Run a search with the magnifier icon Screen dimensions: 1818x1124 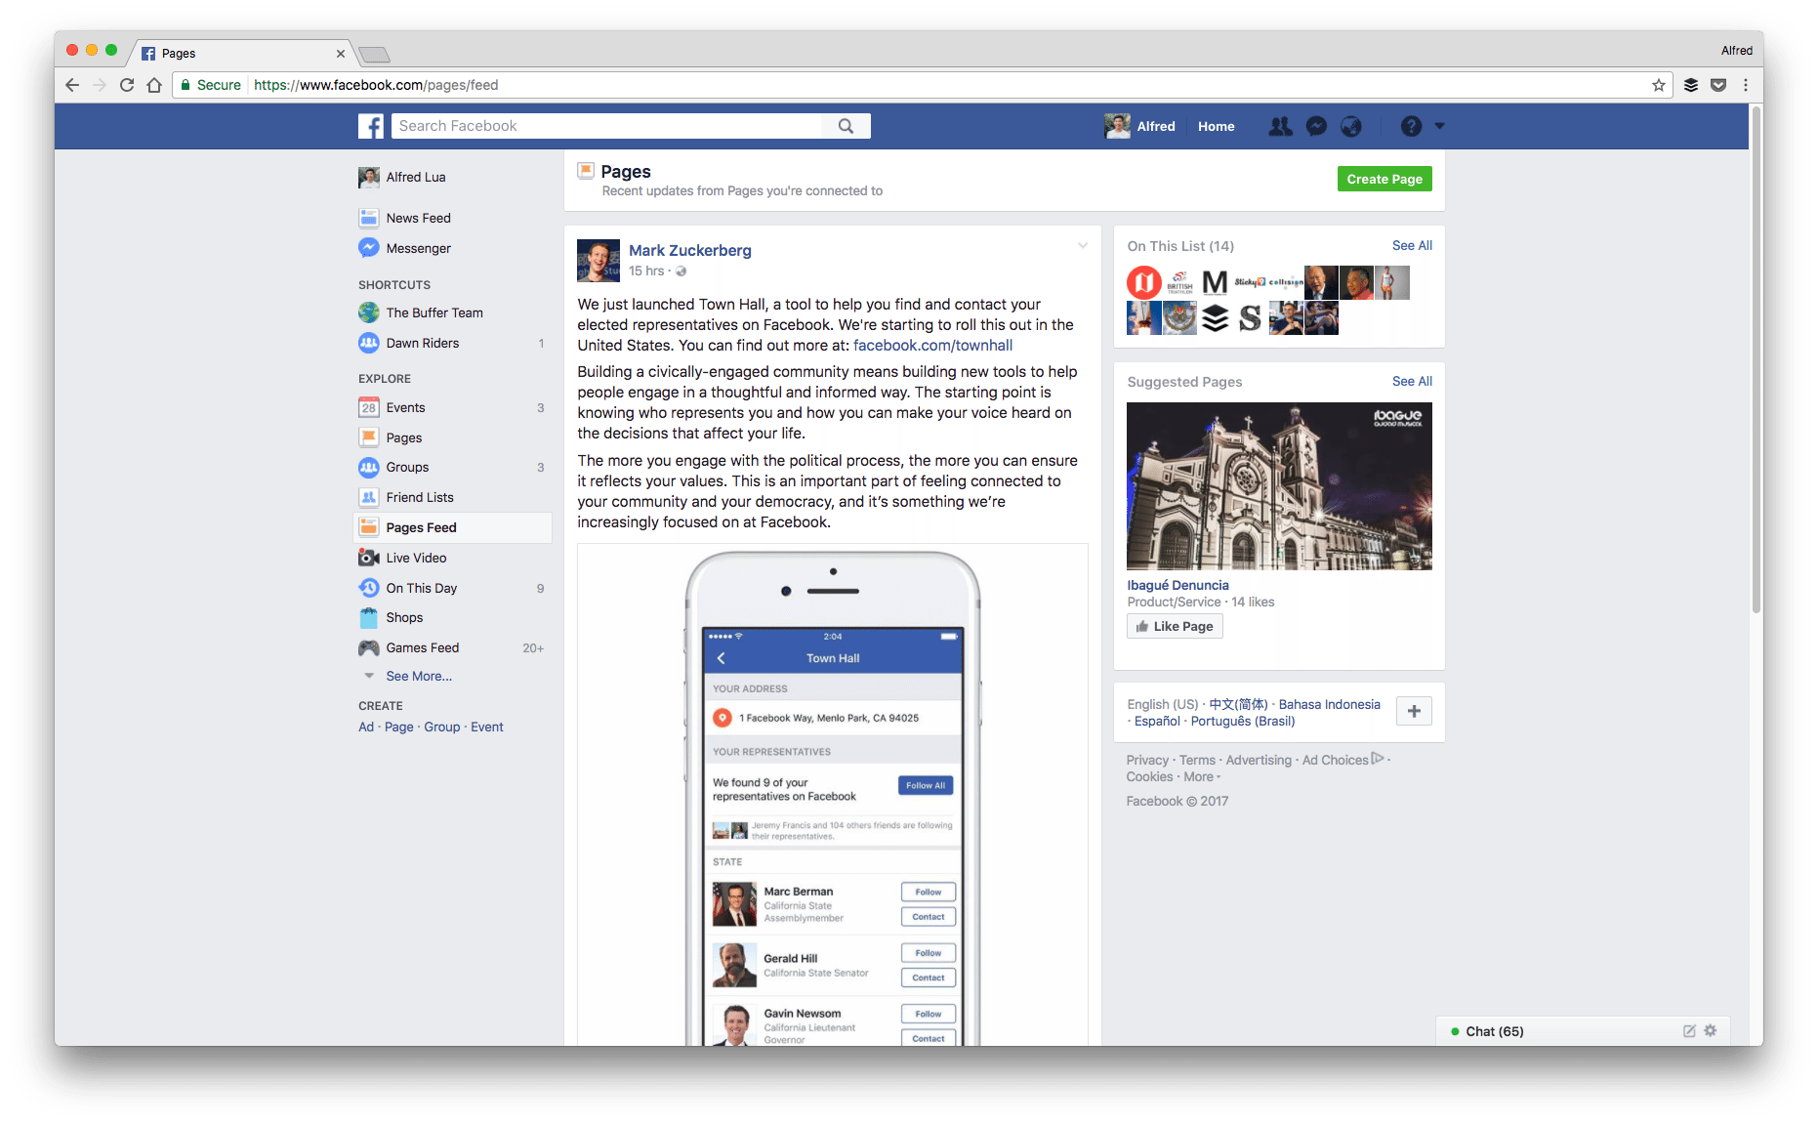[846, 125]
